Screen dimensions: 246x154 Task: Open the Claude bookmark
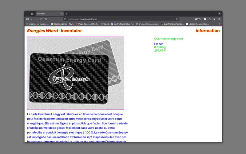pos(105,24)
